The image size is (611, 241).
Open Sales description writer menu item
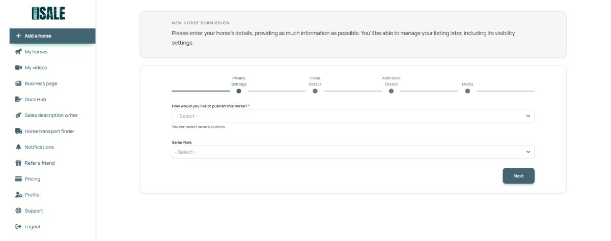tap(51, 115)
